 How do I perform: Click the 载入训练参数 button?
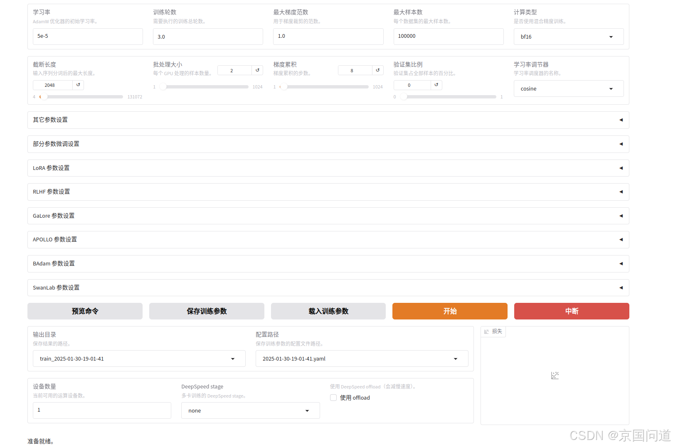(328, 311)
